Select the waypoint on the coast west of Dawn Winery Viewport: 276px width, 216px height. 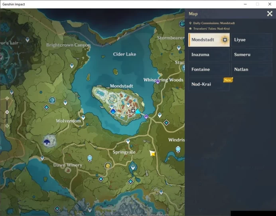point(42,158)
